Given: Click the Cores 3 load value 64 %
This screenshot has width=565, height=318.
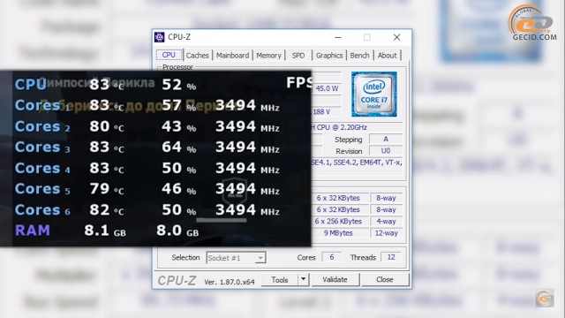Looking at the screenshot, I should 178,148.
